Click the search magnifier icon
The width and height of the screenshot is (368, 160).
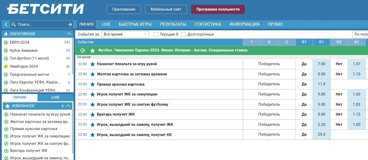(x=13, y=24)
